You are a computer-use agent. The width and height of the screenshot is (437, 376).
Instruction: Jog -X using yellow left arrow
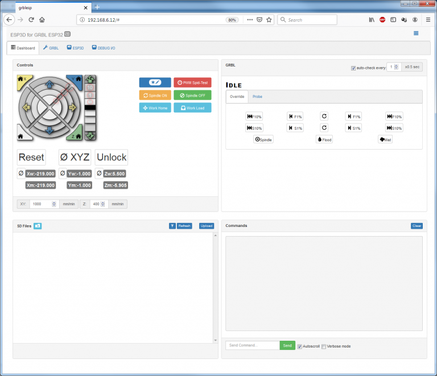(27, 107)
